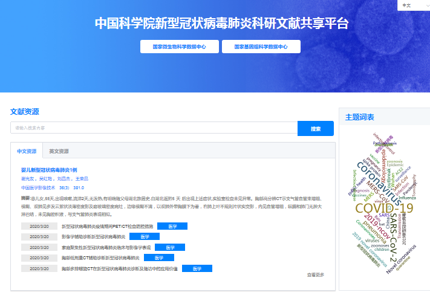The width and height of the screenshot is (430, 298).
Task: Open journal link 中国医学影像技术
Action: [38, 188]
